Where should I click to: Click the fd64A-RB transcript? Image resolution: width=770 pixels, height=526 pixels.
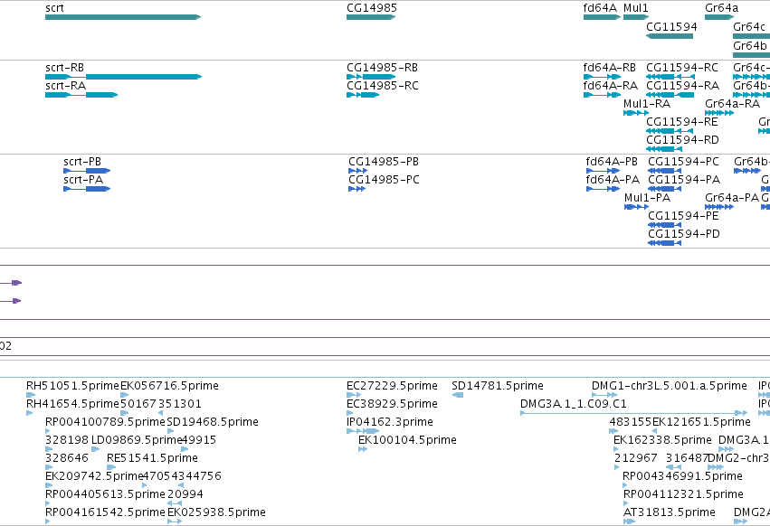pyautogui.click(x=602, y=77)
